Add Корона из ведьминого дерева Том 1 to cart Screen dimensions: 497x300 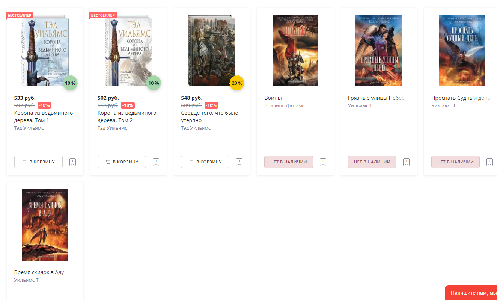pyautogui.click(x=38, y=162)
